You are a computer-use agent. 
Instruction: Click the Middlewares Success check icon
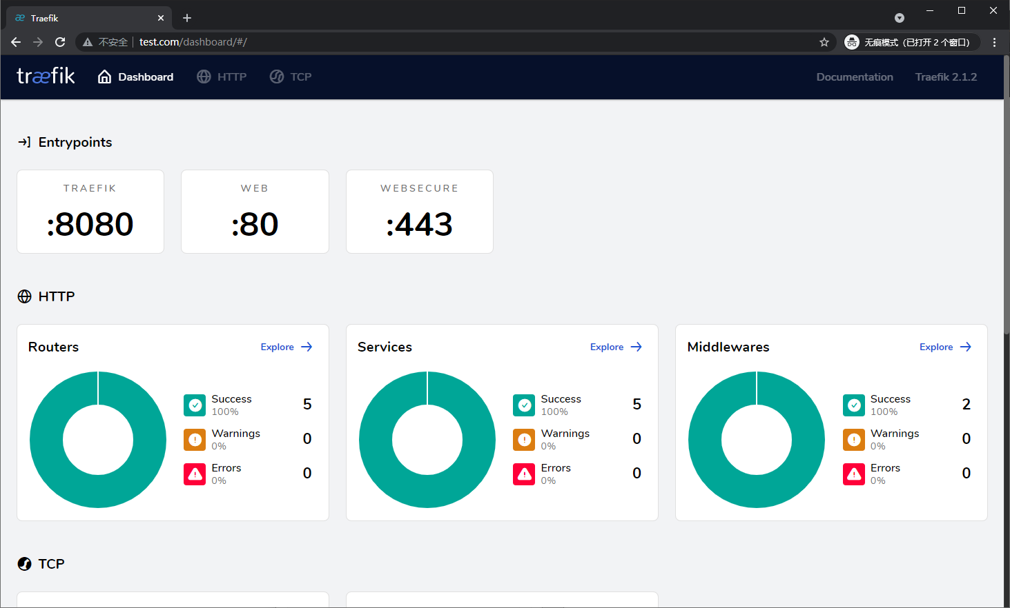coord(854,405)
